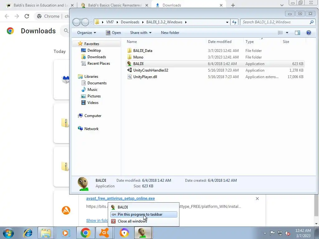Click Downloads in the address breadcrumb

point(130,22)
